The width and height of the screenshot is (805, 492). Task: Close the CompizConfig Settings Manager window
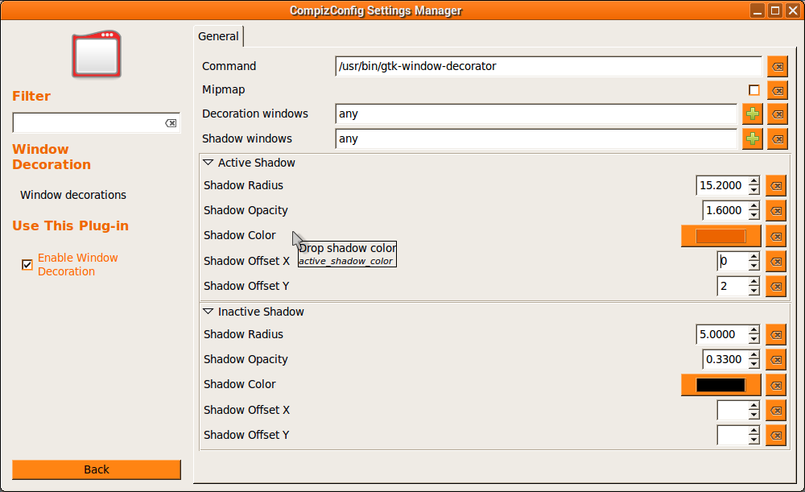tap(793, 10)
